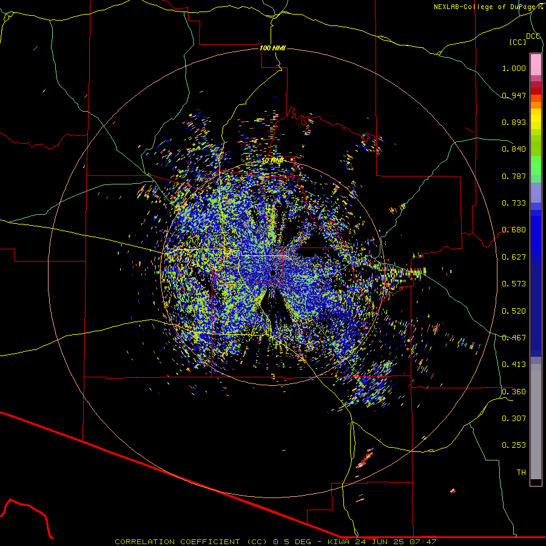The image size is (546, 546).
Task: Click the DCC label above the color bar
Action: [533, 36]
